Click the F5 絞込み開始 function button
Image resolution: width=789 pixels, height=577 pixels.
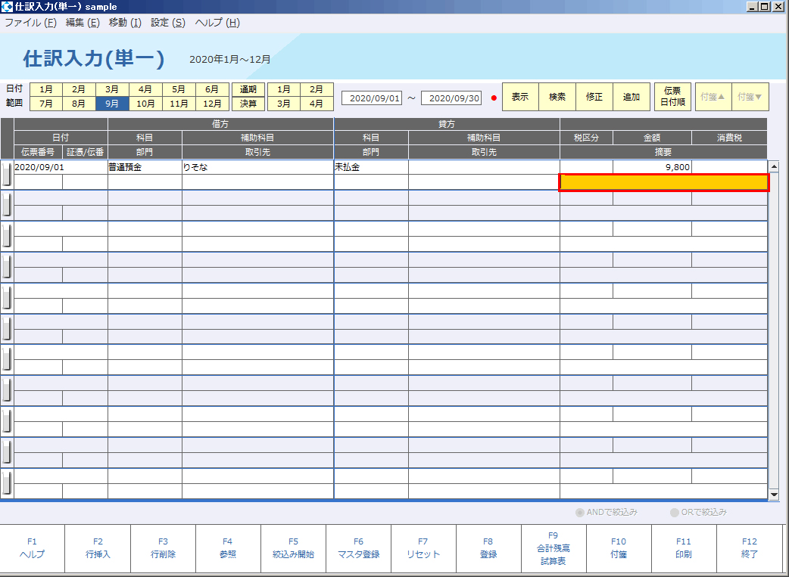(x=293, y=548)
